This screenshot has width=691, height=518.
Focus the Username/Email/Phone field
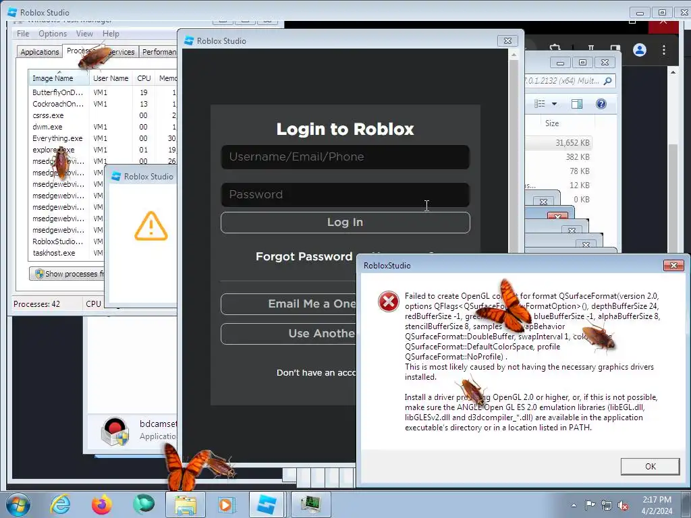click(x=345, y=156)
